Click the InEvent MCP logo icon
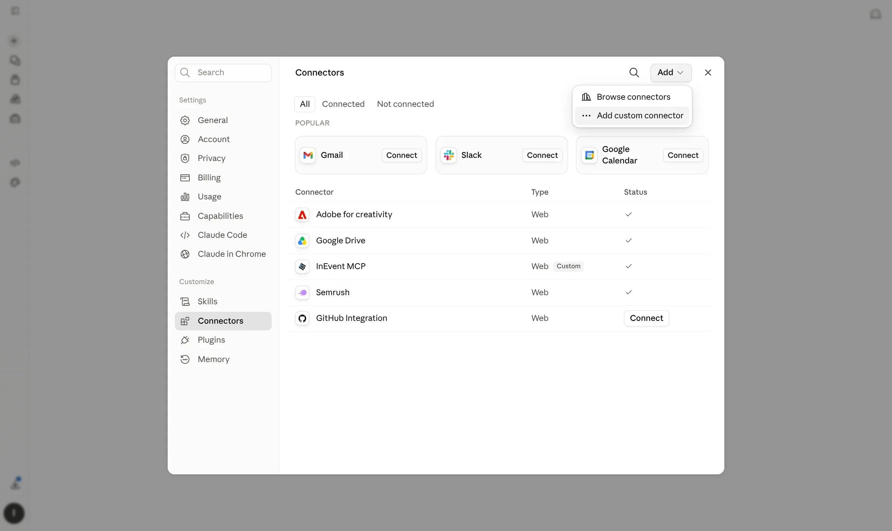Viewport: 892px width, 531px height. click(x=302, y=266)
